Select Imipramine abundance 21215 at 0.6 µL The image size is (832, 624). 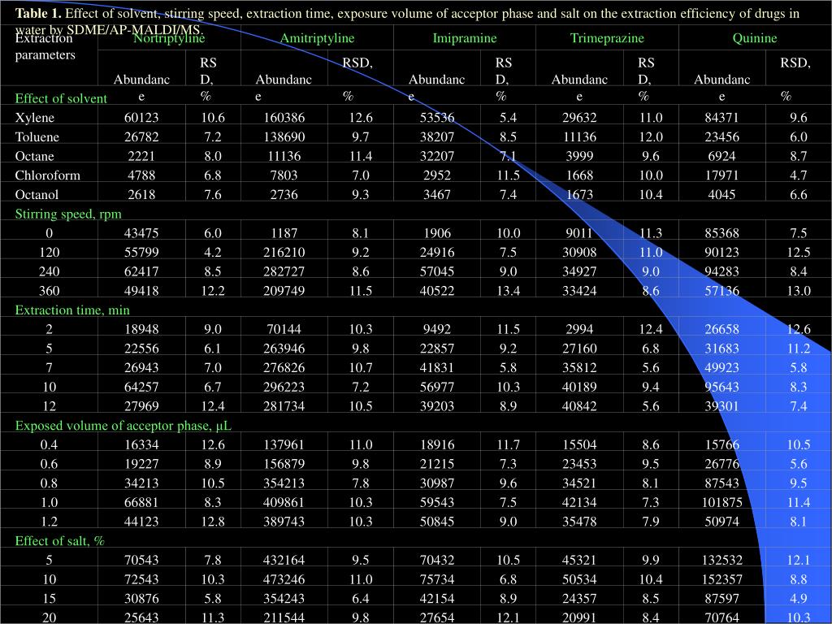click(436, 464)
